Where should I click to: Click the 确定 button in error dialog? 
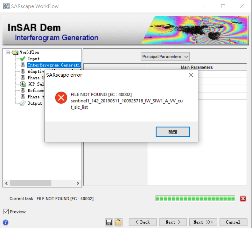[x=172, y=132]
